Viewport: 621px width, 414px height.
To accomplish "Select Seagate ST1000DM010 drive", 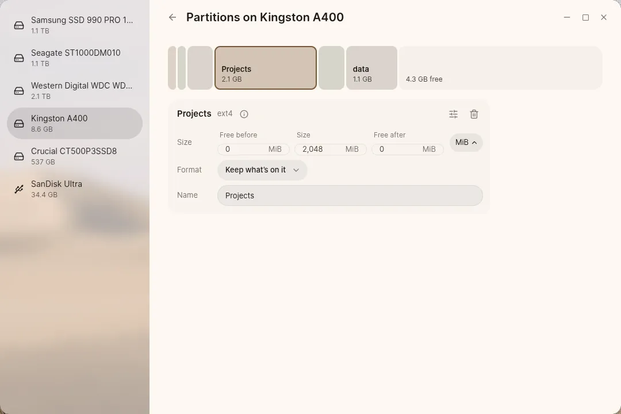I will (x=75, y=58).
